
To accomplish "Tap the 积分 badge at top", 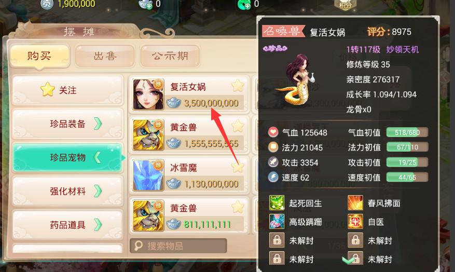I will pos(345,4).
